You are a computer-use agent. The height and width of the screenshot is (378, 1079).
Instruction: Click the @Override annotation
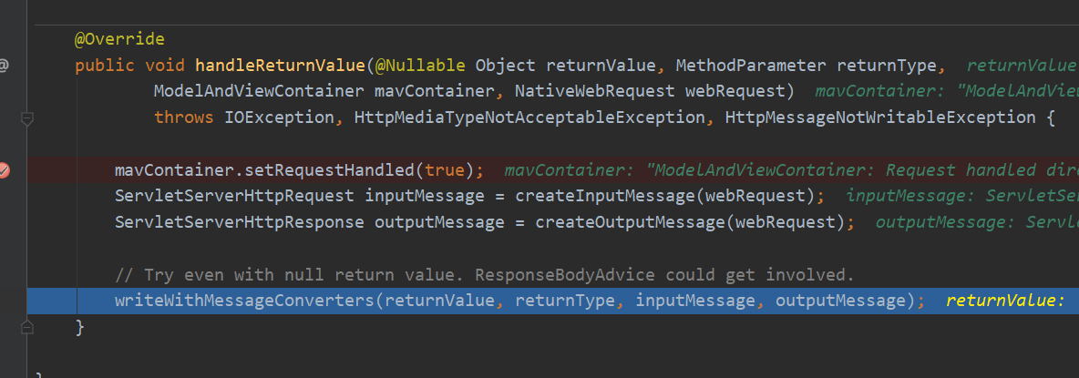tap(119, 40)
